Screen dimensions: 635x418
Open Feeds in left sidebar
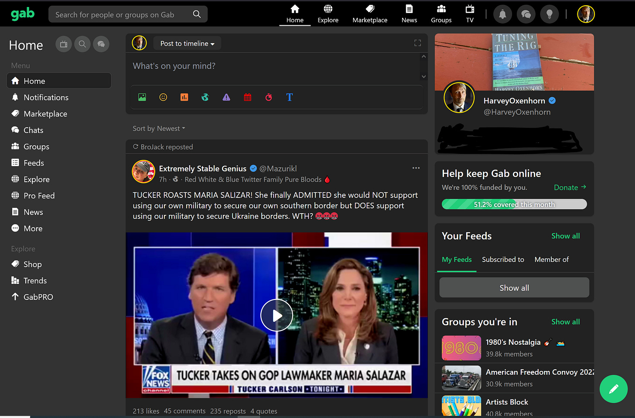pyautogui.click(x=59, y=163)
